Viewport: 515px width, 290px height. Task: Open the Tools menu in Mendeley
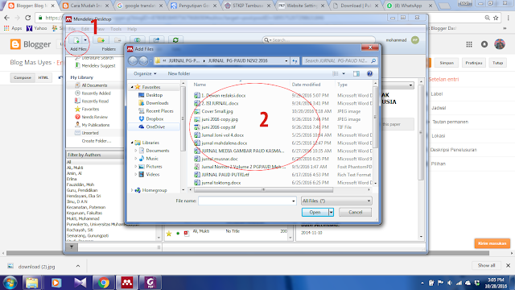(x=116, y=29)
